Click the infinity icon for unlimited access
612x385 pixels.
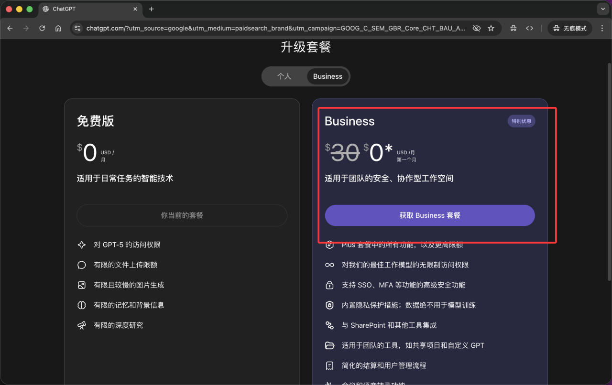(x=329, y=265)
